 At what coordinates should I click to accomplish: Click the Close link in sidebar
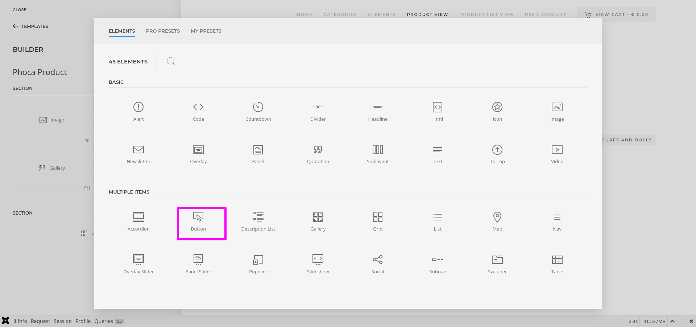point(20,10)
